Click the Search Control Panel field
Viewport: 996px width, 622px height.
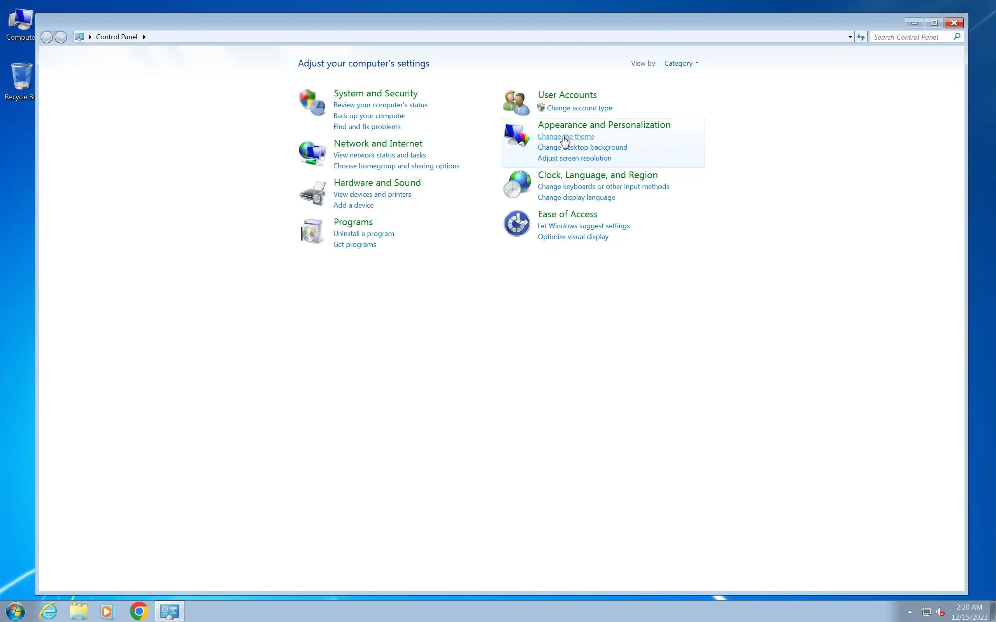[x=911, y=37]
